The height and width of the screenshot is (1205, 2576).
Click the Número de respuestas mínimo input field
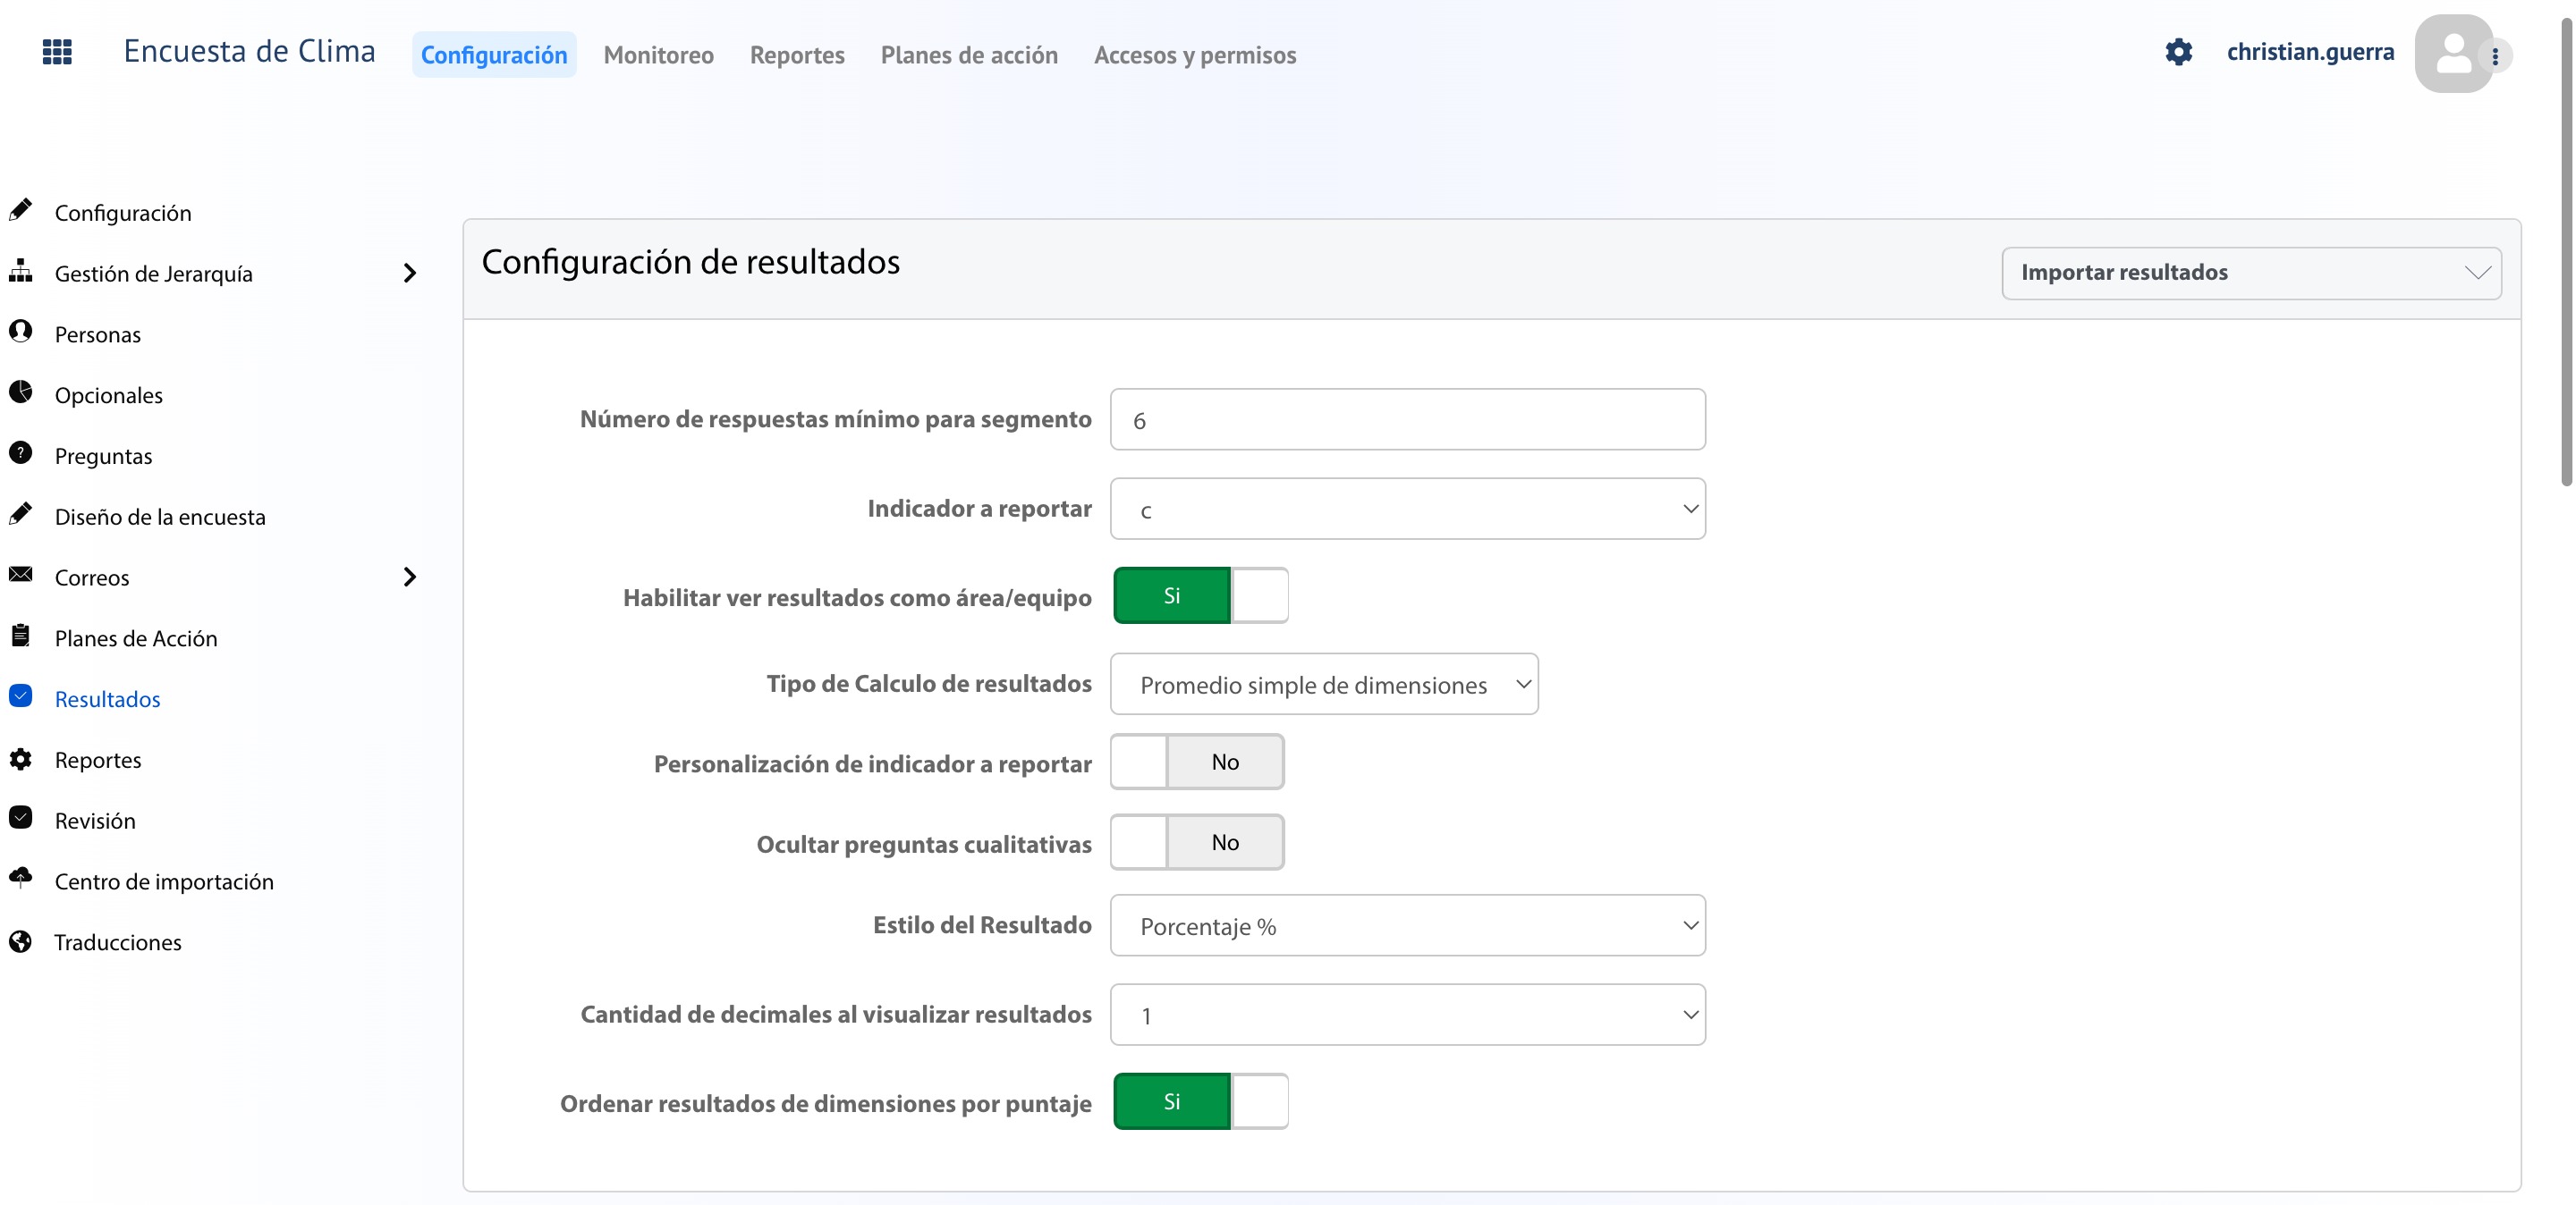1407,419
